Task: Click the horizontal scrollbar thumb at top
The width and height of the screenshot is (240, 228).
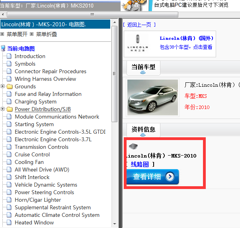Action: pos(92,15)
